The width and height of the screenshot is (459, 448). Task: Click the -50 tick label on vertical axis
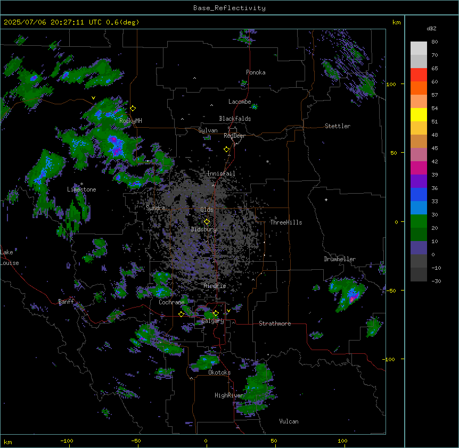pos(391,291)
